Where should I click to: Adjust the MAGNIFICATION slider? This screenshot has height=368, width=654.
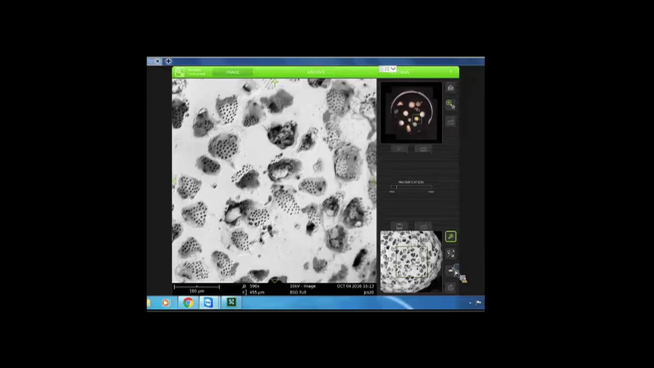412,188
